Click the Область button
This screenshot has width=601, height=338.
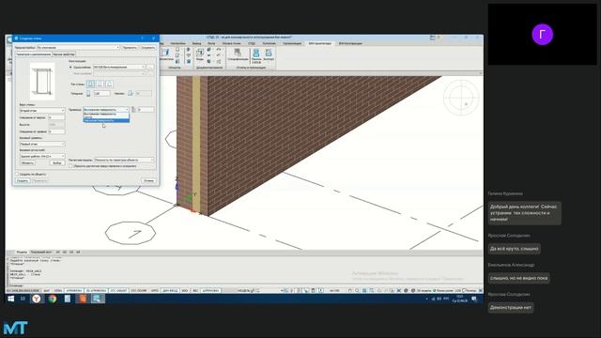click(x=27, y=162)
